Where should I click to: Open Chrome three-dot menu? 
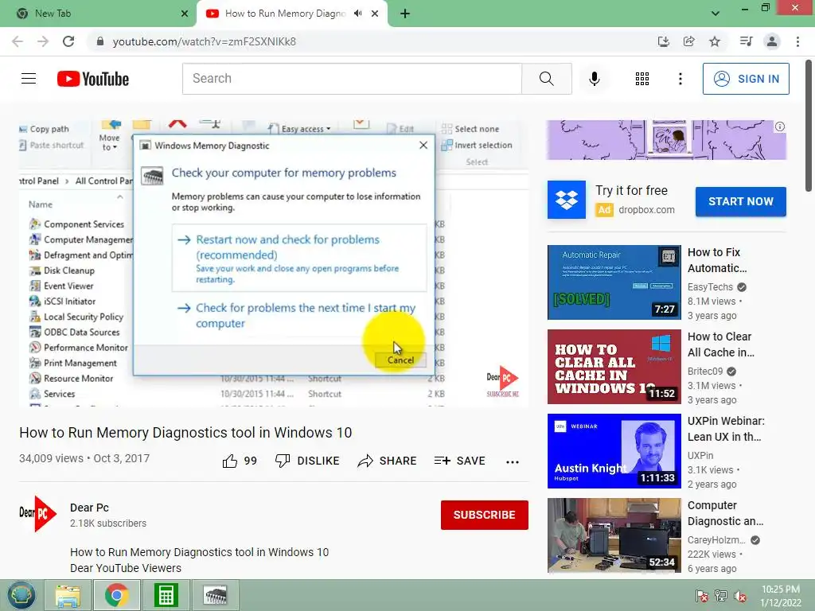797,41
